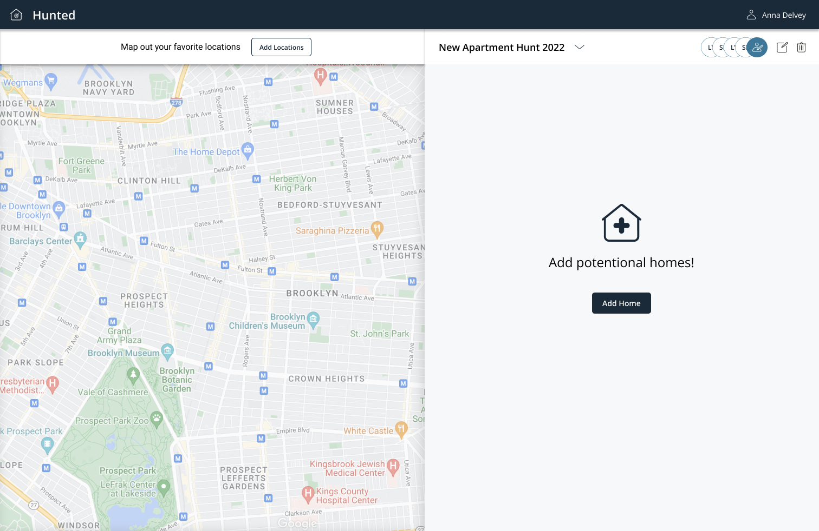Select the St. John's Park map label
This screenshot has width=819, height=531.
pos(380,334)
